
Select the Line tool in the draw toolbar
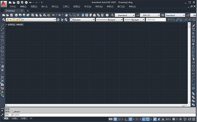tap(2, 26)
